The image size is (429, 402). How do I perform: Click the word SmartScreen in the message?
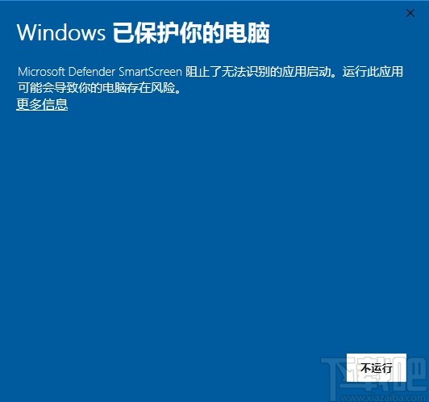click(150, 72)
